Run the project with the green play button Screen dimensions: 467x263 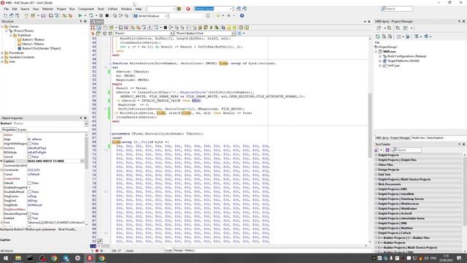pyautogui.click(x=80, y=15)
